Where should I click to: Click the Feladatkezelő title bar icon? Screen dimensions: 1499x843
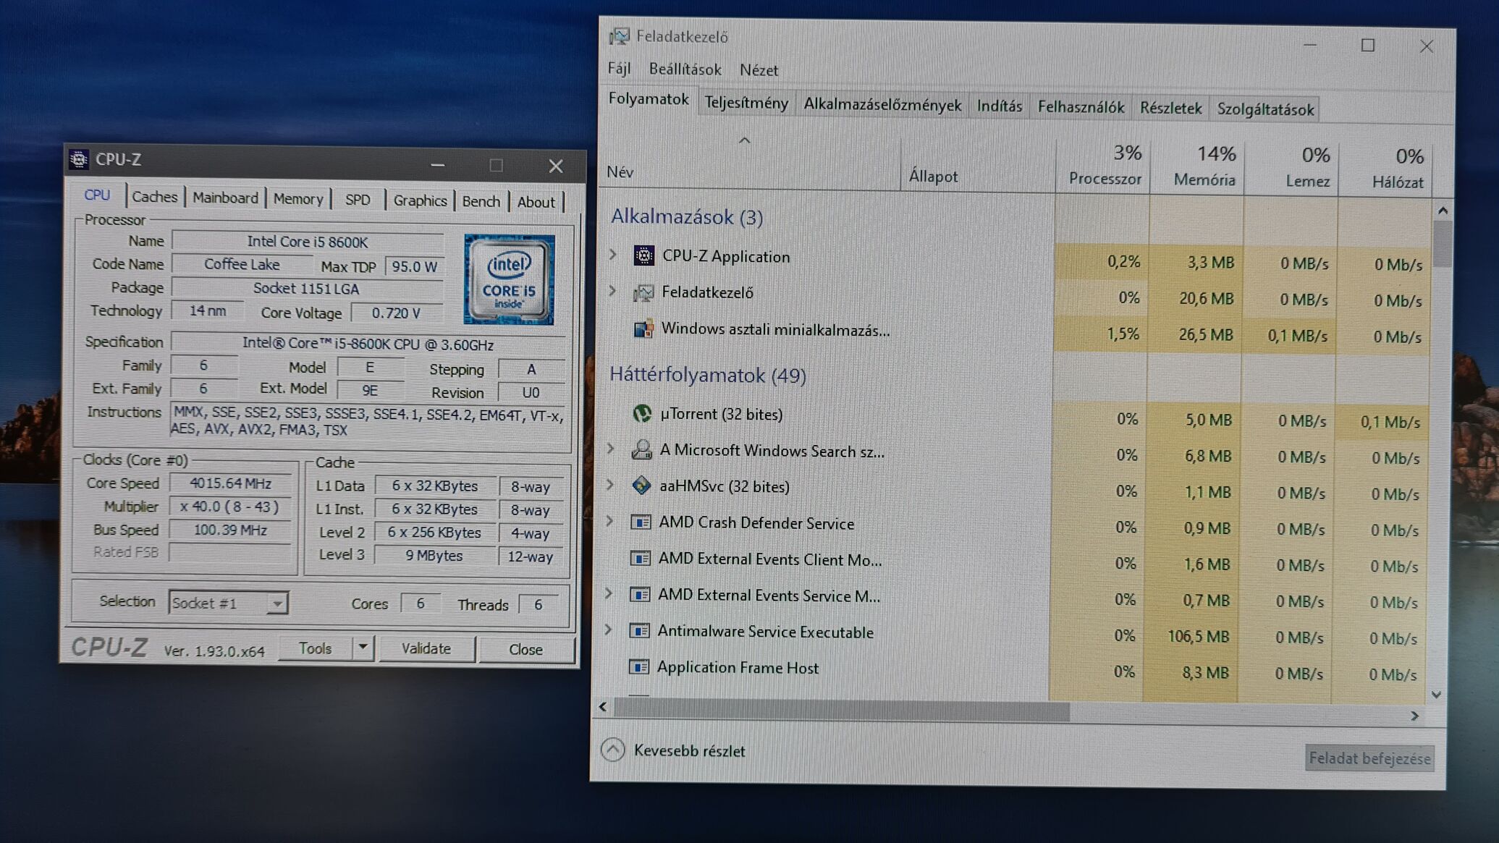(619, 36)
